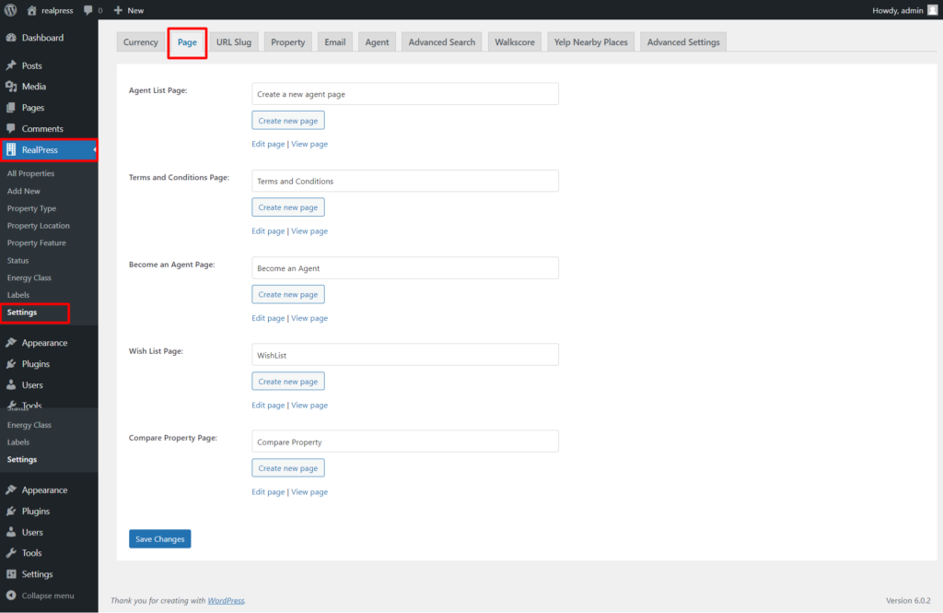Switch to the Property tab
This screenshot has width=943, height=613.
(x=288, y=42)
